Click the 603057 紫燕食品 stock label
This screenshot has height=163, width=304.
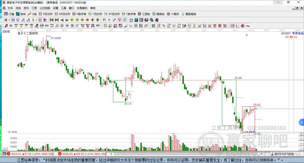click(292, 33)
